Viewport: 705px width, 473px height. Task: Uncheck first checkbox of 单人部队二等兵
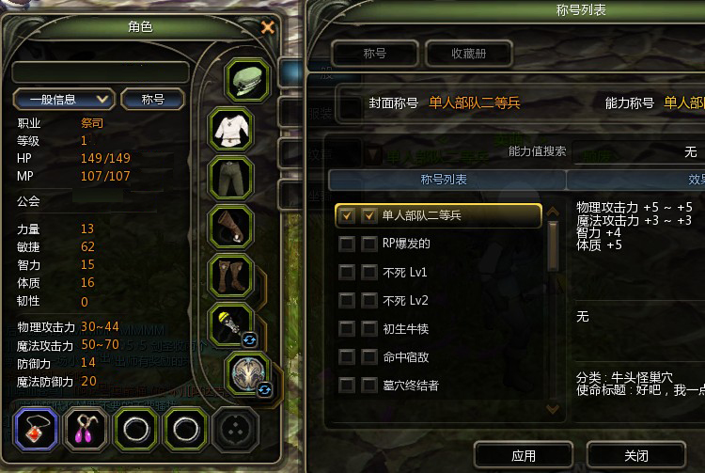[x=346, y=216]
